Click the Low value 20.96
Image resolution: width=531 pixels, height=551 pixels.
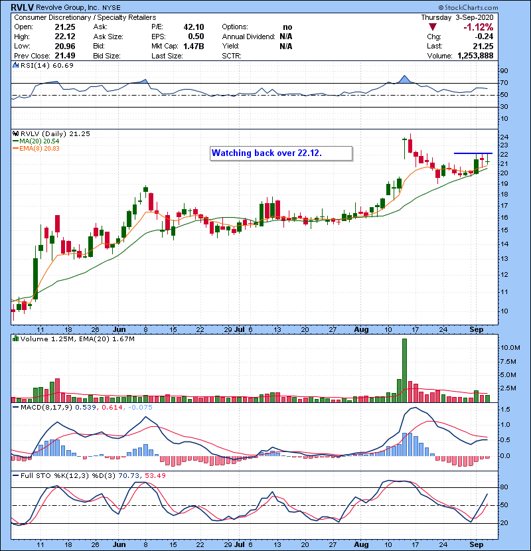(65, 46)
